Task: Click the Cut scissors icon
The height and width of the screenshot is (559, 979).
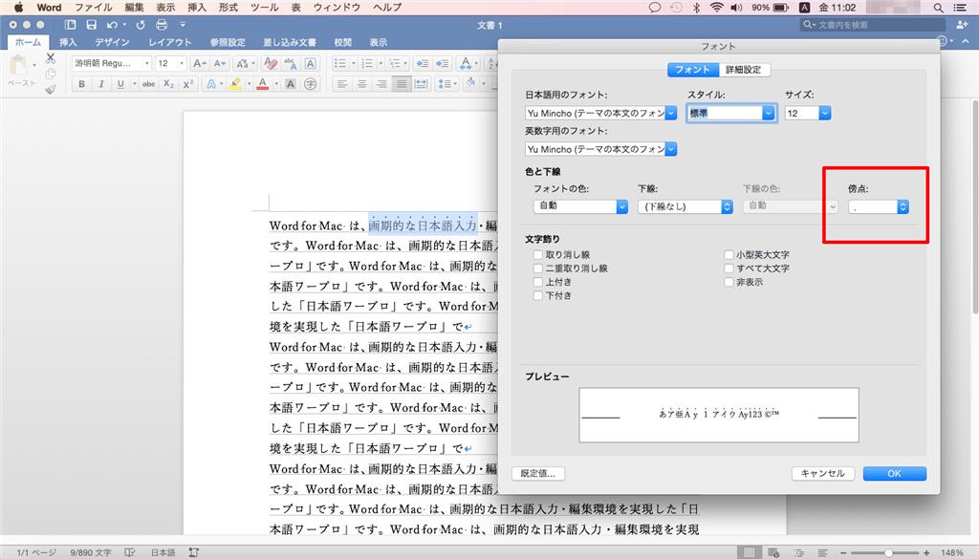Action: coord(51,58)
